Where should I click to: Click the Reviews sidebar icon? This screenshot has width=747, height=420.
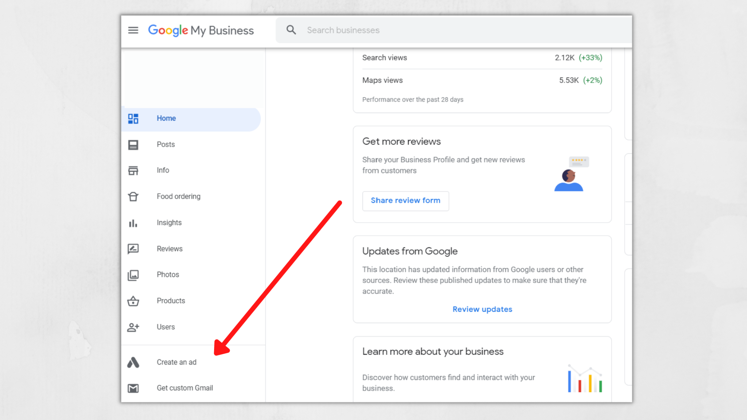[x=133, y=249]
